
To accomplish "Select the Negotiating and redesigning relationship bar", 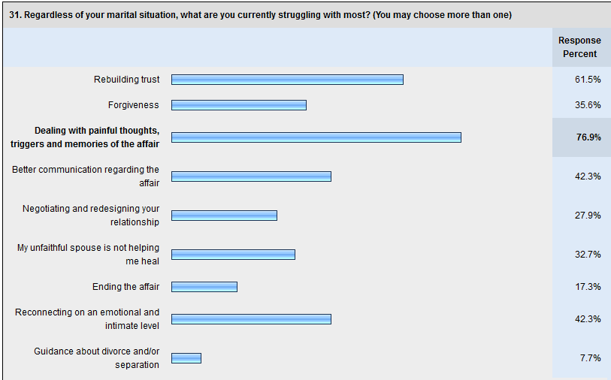I will pos(224,216).
